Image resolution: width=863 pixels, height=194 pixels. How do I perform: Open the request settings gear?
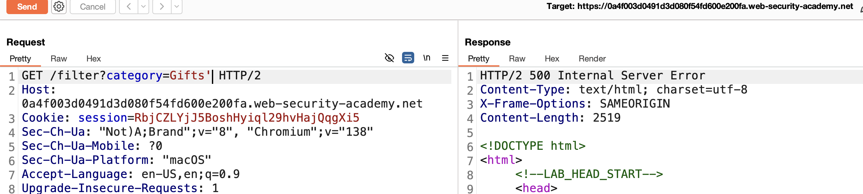[x=59, y=7]
